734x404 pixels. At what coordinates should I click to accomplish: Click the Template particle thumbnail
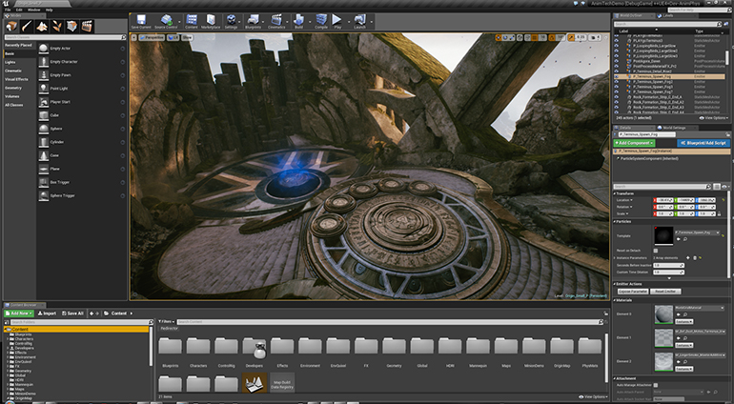(x=663, y=236)
